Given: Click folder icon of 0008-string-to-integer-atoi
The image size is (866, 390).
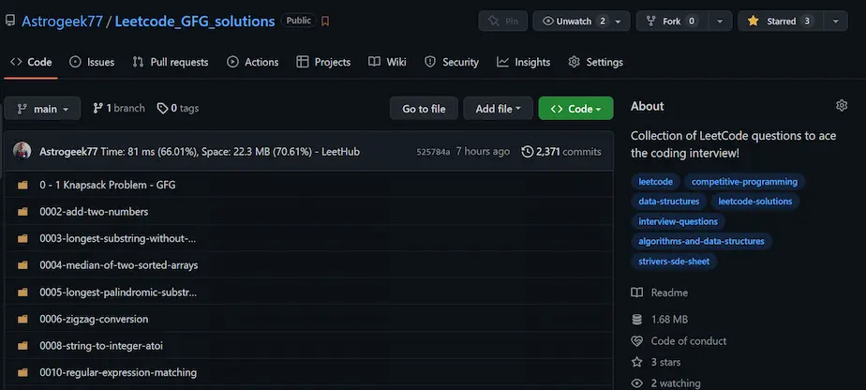Looking at the screenshot, I should (x=22, y=346).
